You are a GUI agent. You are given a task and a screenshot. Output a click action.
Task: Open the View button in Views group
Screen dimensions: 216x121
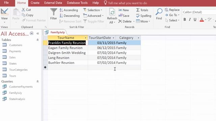[4, 15]
